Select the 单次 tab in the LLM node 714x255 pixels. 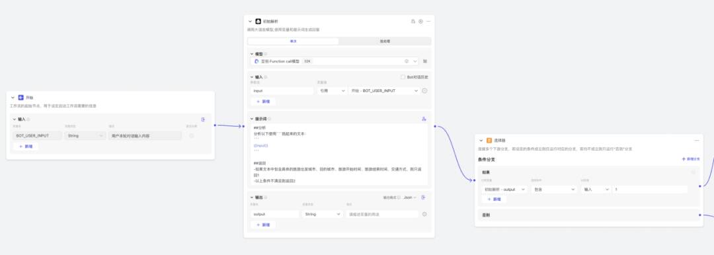coord(294,42)
